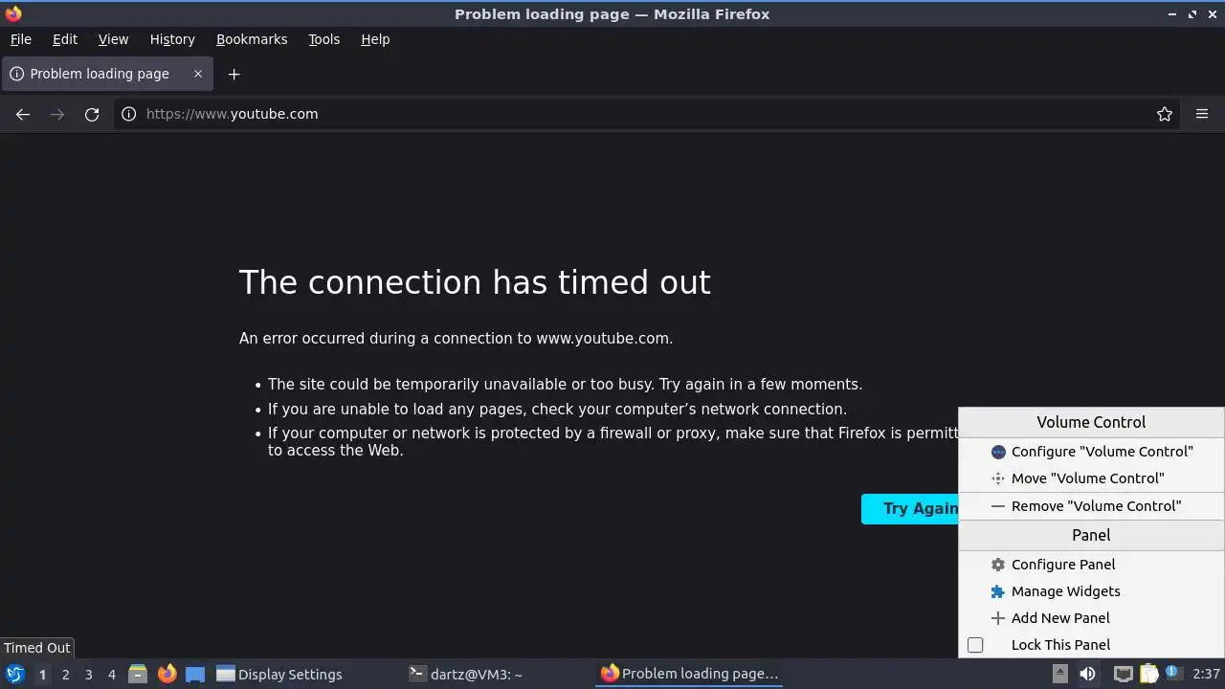Toggle the Lock This Panel checkbox
The height and width of the screenshot is (689, 1225).
coord(975,645)
